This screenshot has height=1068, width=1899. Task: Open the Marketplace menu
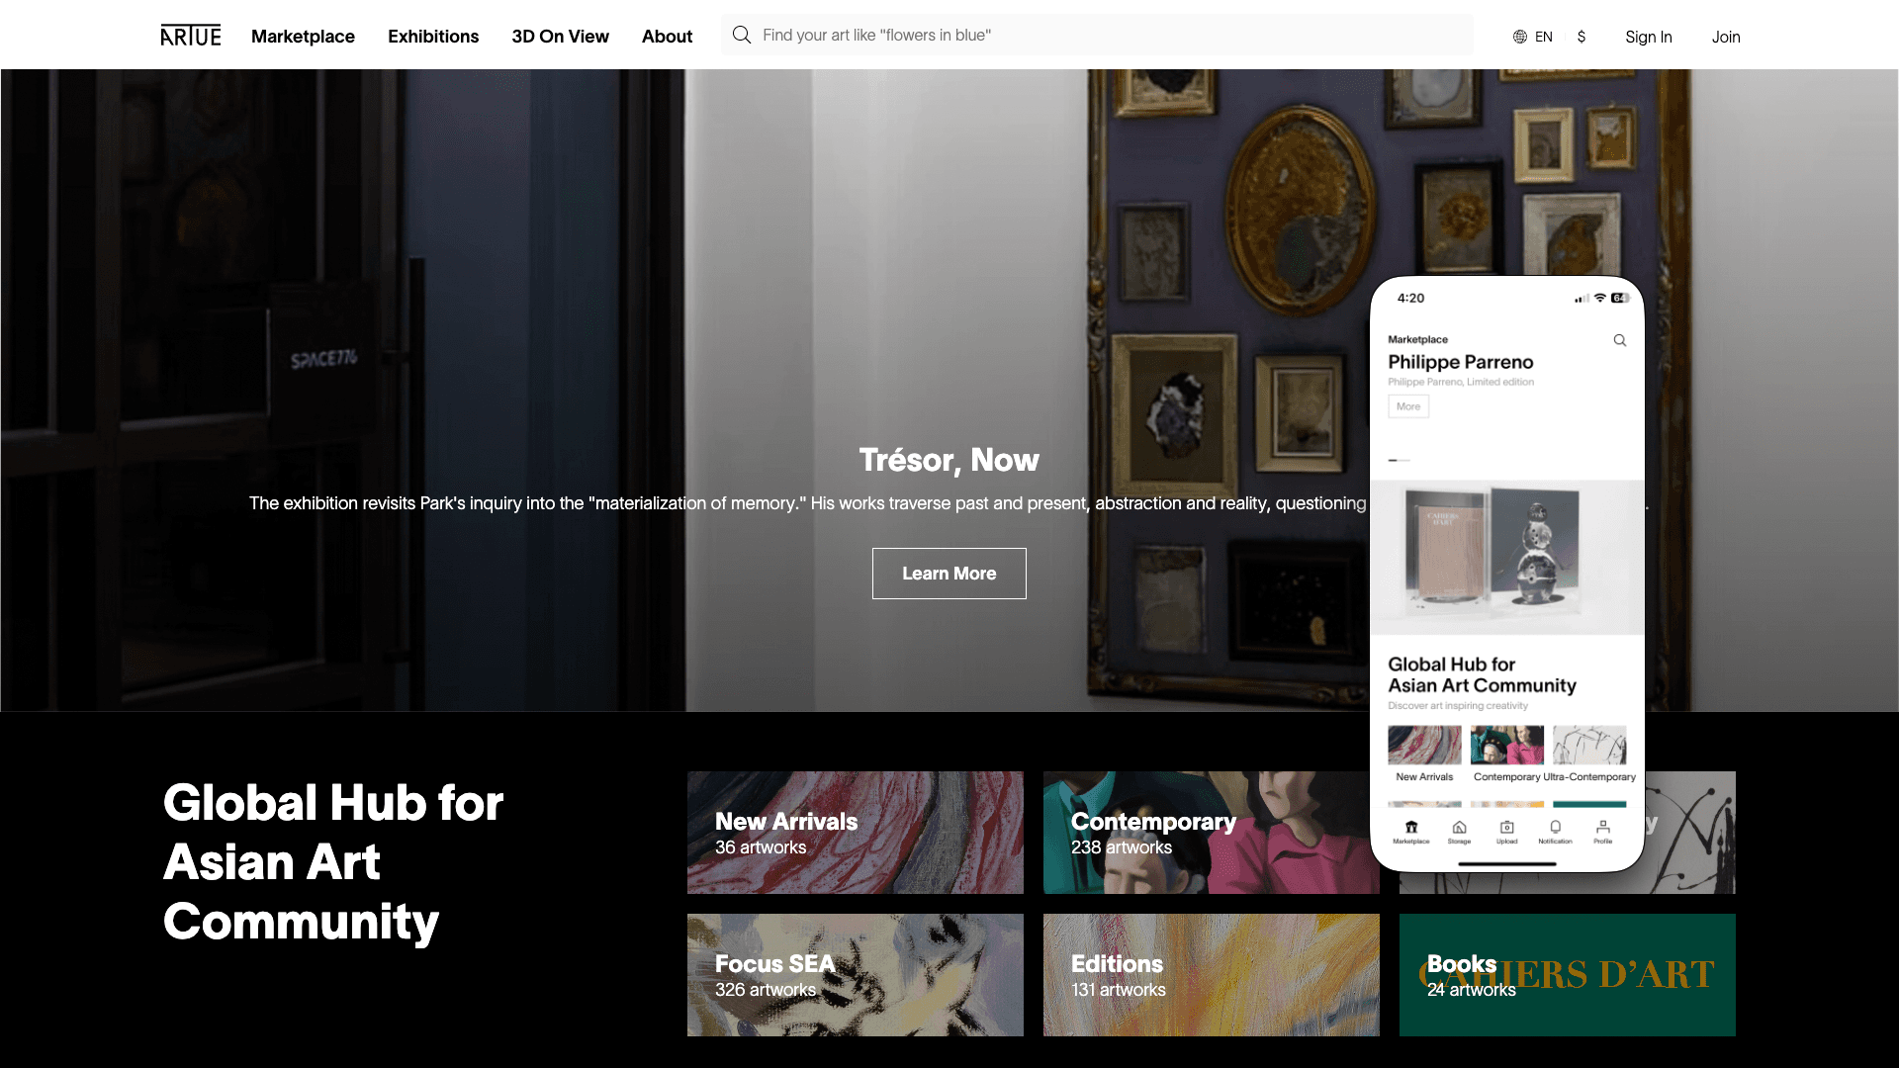point(303,37)
